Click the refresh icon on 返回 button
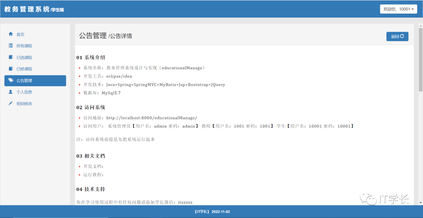Screen dimensions: 423x218 (402, 36)
